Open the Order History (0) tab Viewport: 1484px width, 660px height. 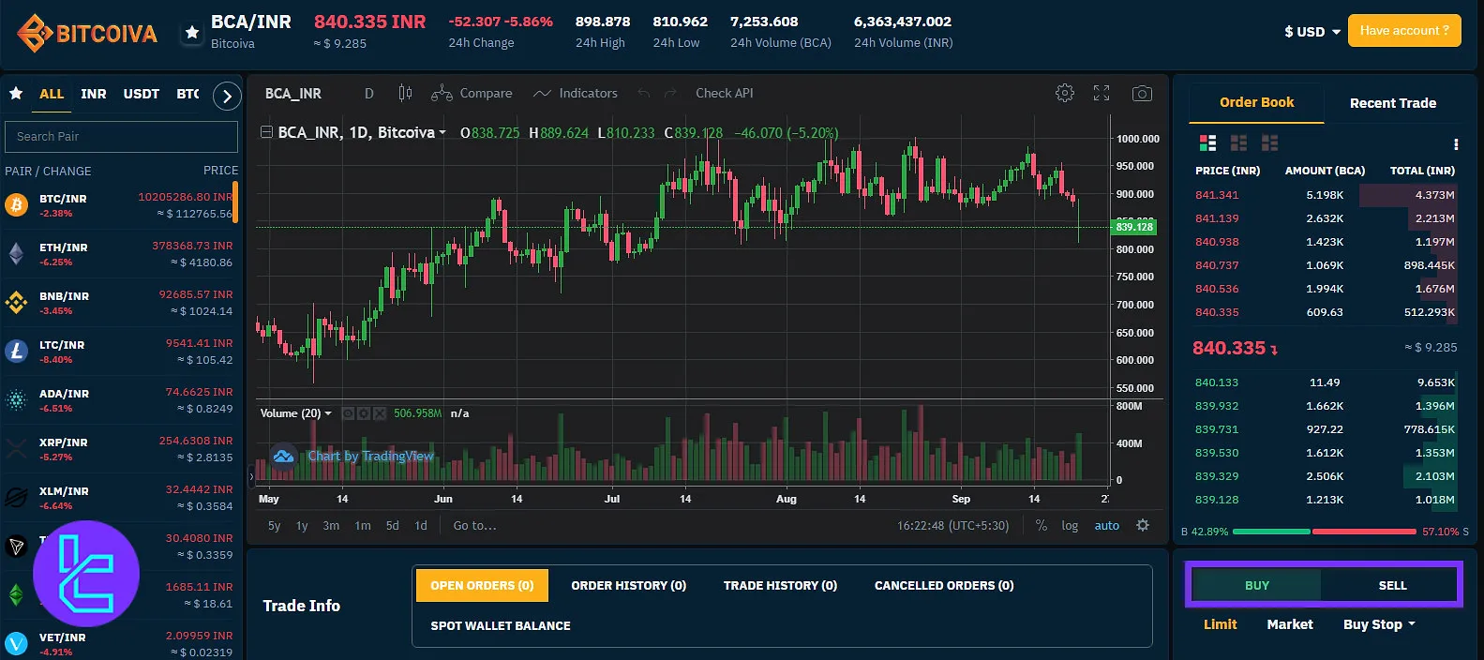[x=628, y=585]
